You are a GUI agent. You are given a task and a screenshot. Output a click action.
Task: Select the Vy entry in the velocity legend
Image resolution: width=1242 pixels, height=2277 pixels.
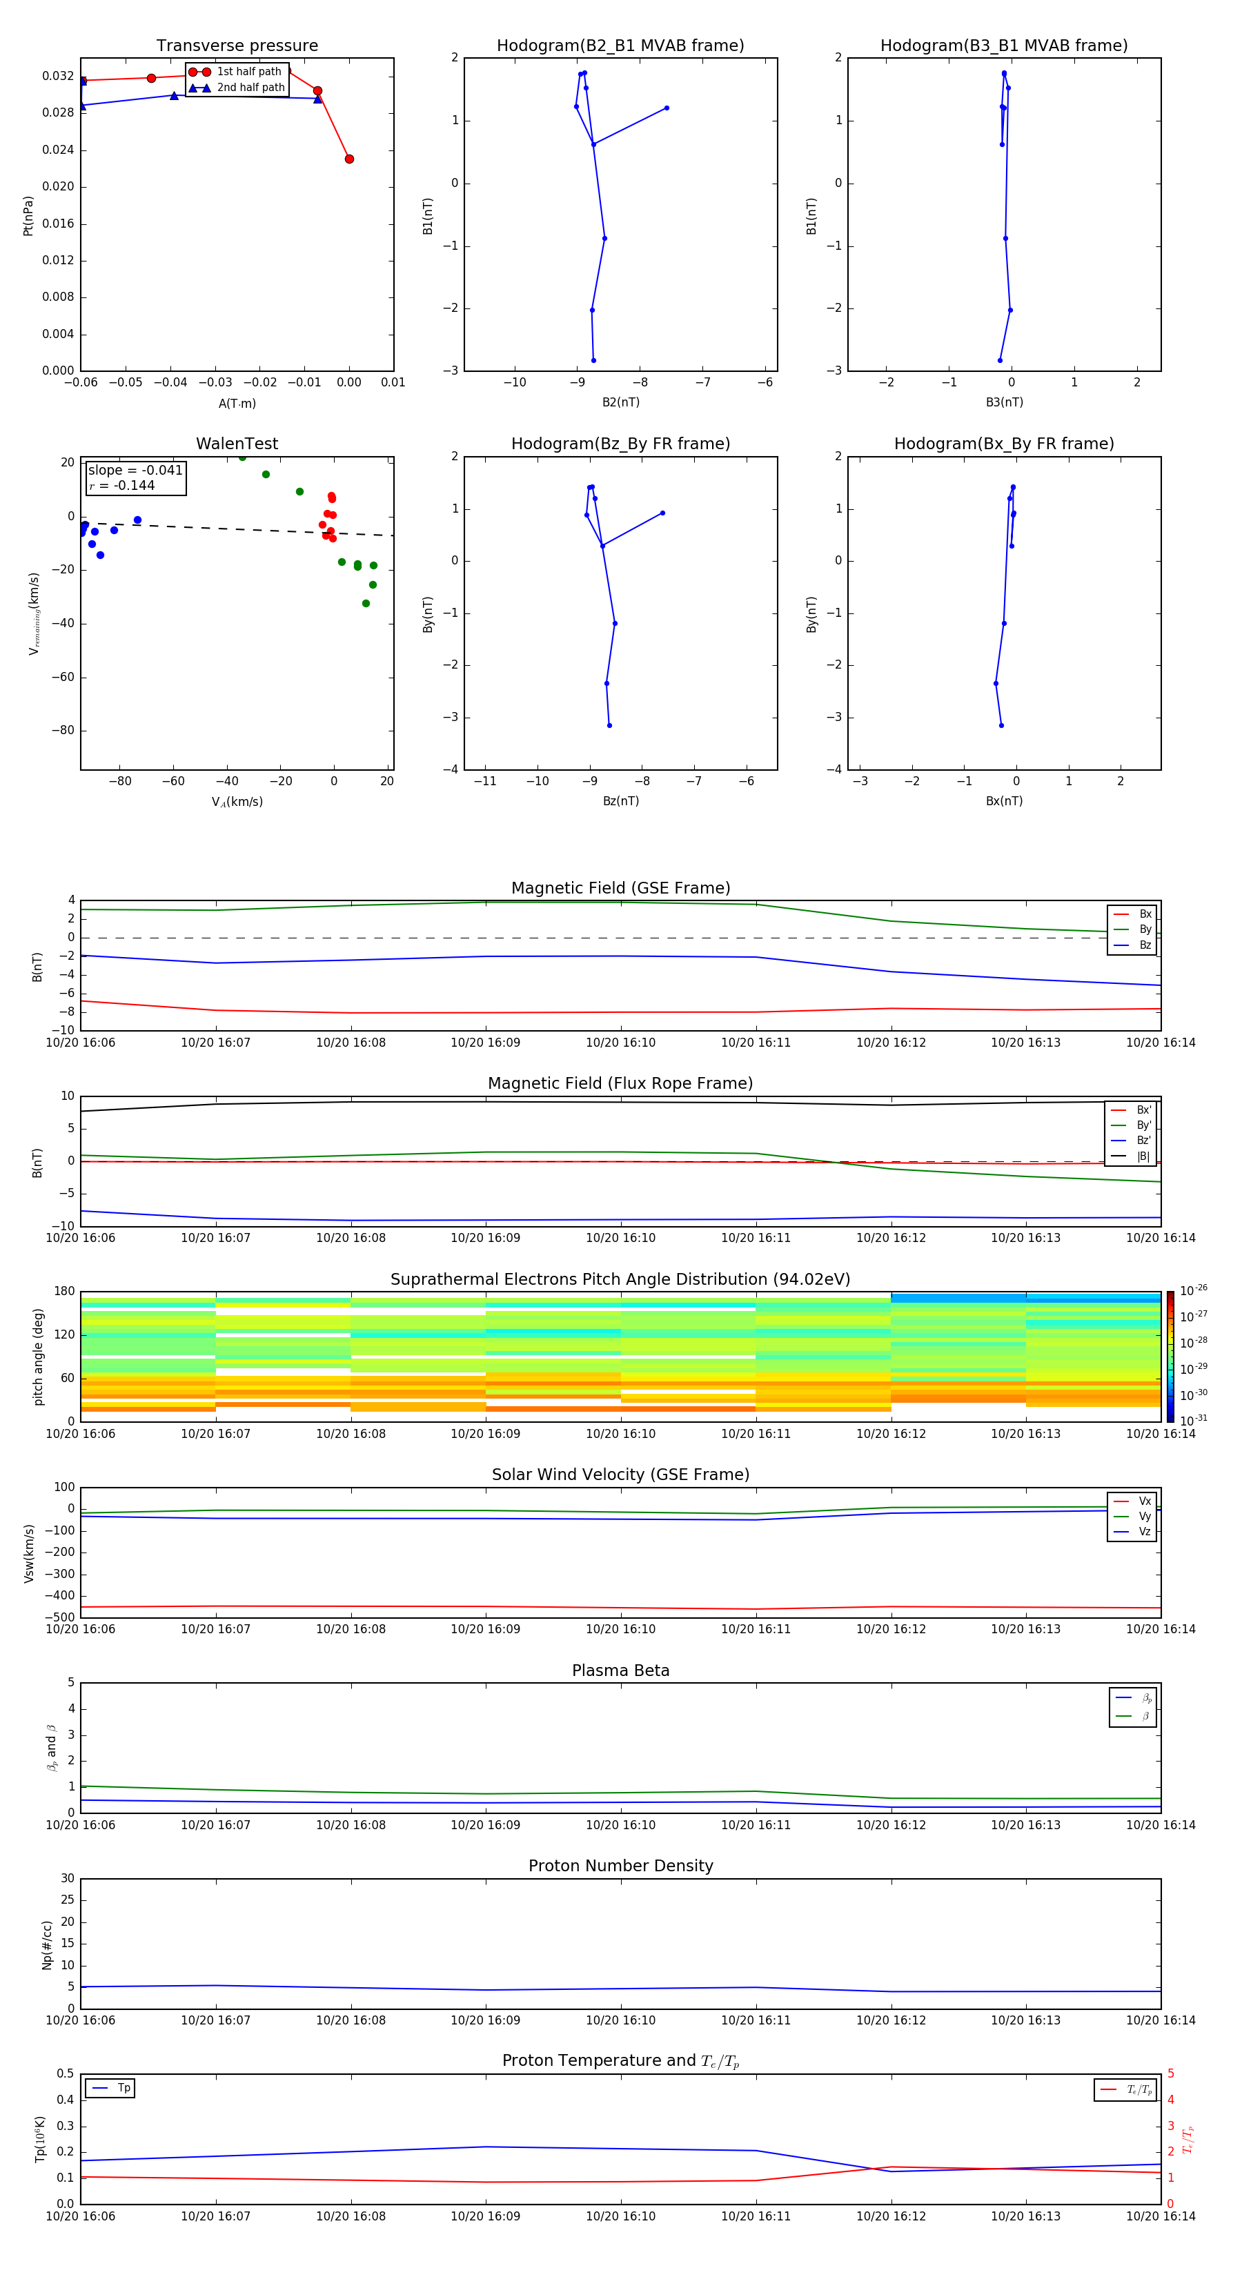point(1132,1517)
